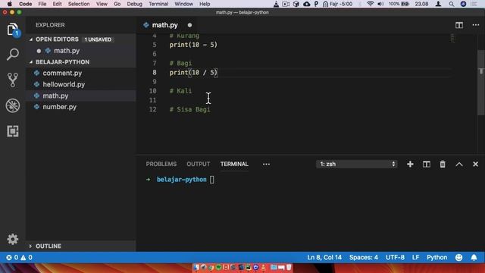Select terminal shell dropdown 1: zsh
The height and width of the screenshot is (273, 485).
click(357, 164)
